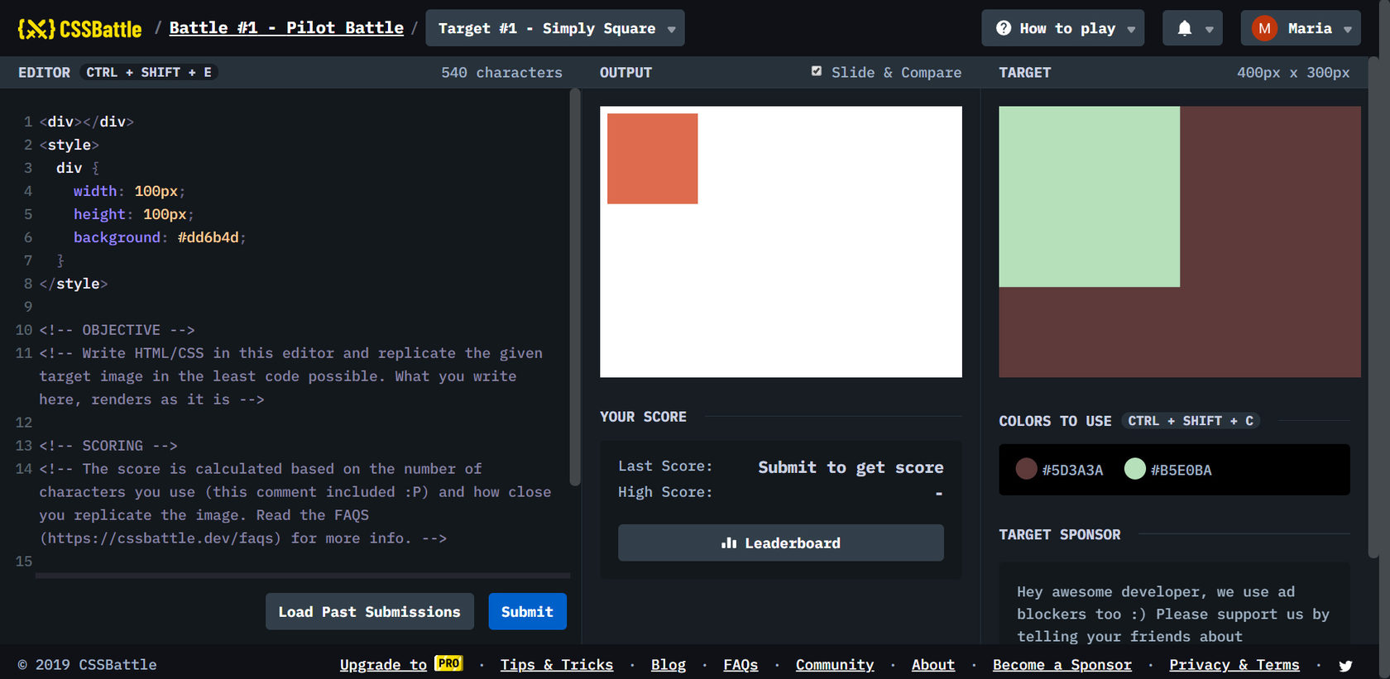Click the CTRL + SHIFT + E shortcut label
The width and height of the screenshot is (1390, 679).
point(149,73)
